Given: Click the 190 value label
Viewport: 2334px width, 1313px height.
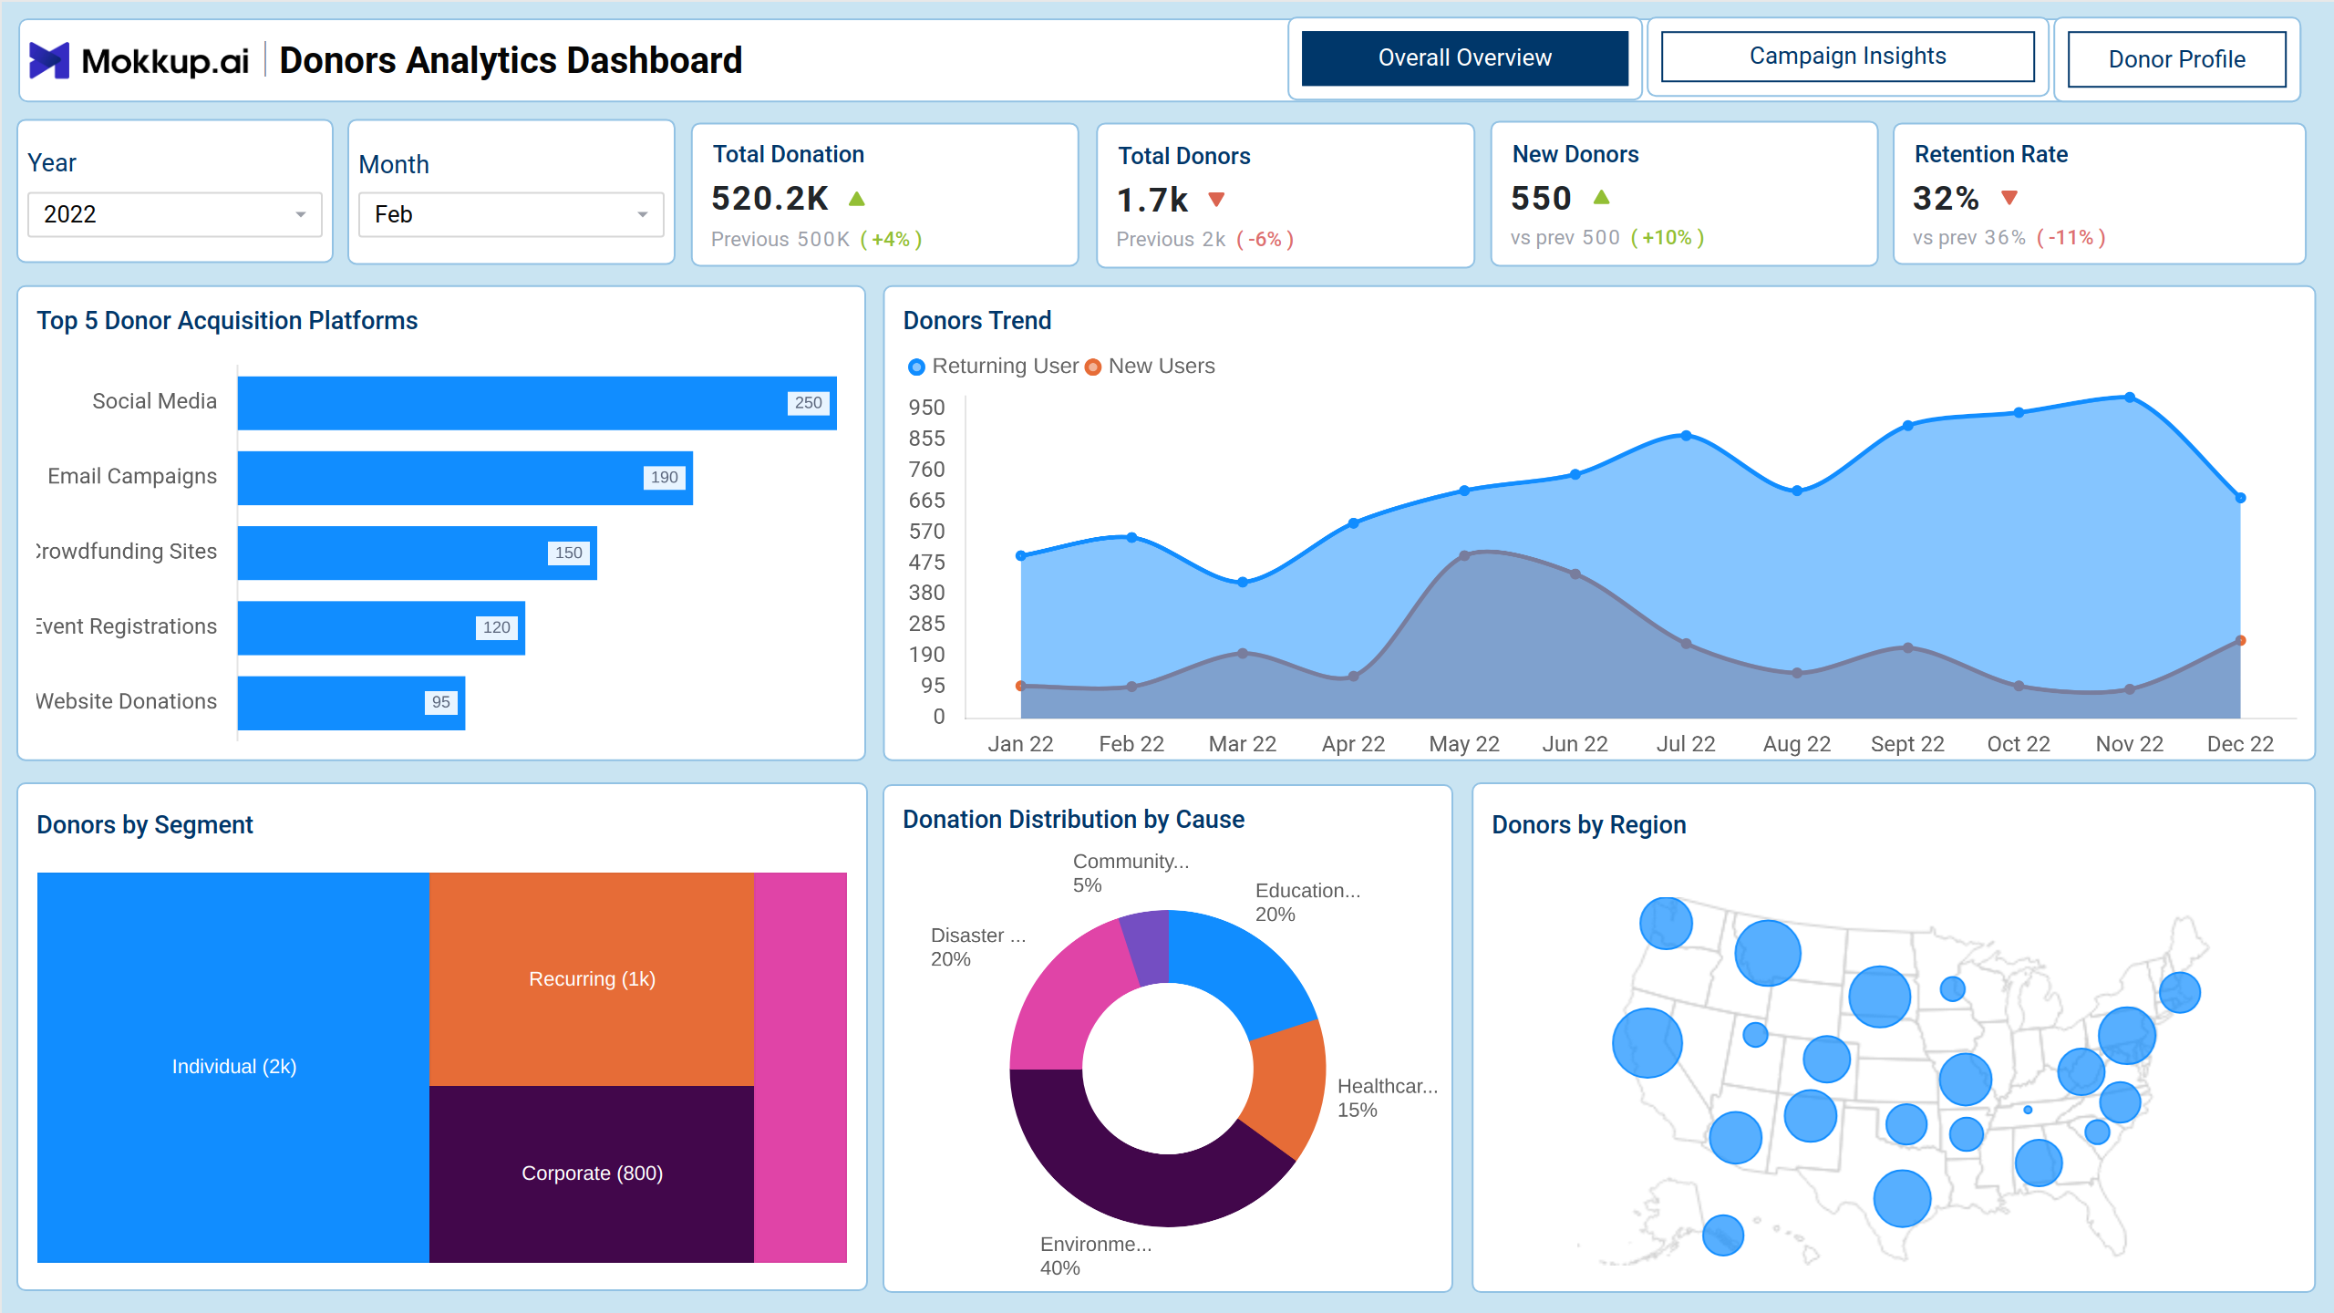Looking at the screenshot, I should [x=664, y=478].
